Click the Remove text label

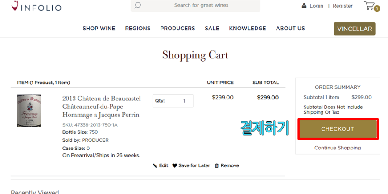(230, 165)
